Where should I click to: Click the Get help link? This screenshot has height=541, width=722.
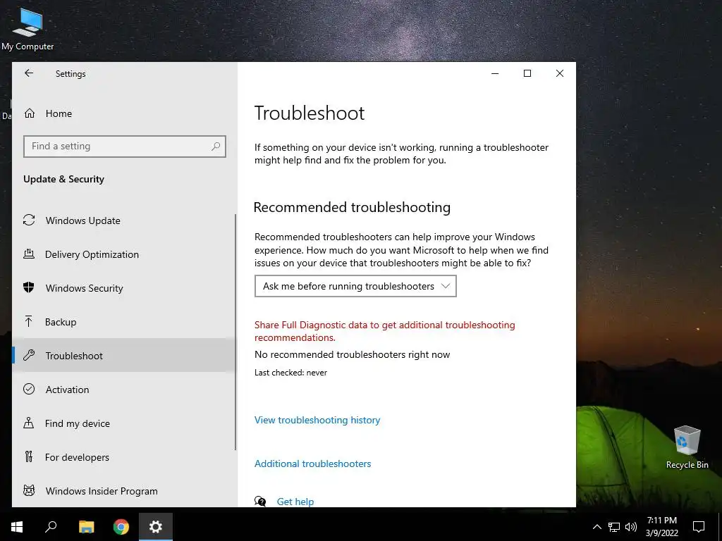click(x=295, y=502)
